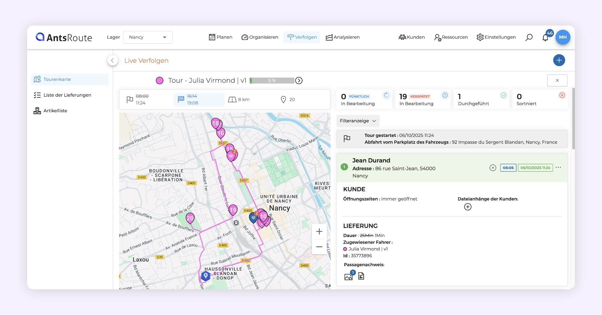Image resolution: width=602 pixels, height=315 pixels.
Task: Open Liste der Lieferungen
Action: point(67,95)
